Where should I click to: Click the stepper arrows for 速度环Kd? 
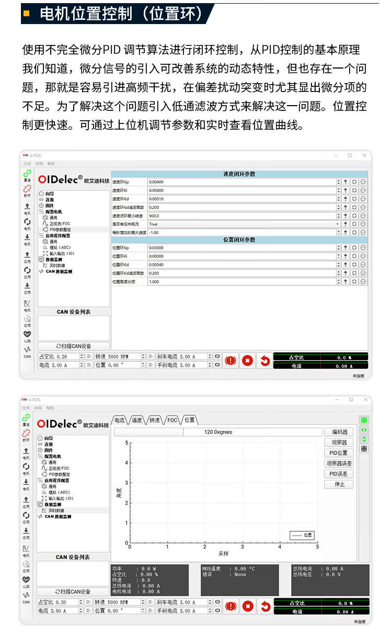tap(338, 199)
